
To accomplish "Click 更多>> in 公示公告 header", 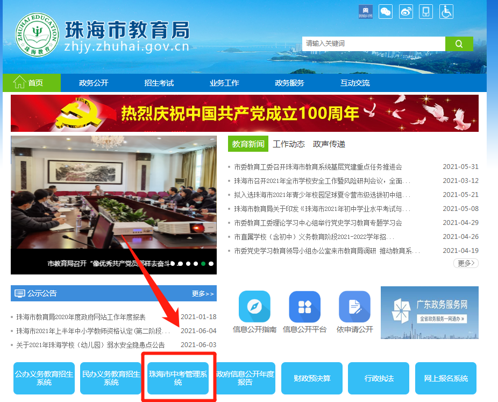I will [x=203, y=294].
